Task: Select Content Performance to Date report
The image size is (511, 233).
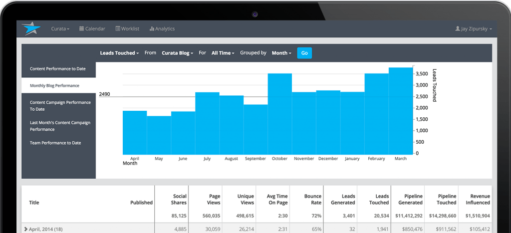Action: 57,69
